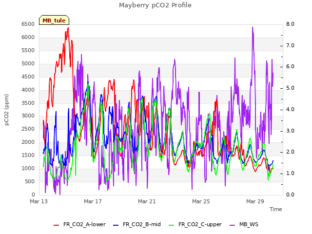The image size is (312, 234).
Task: Click the purple MB_WS highest spike near Mar 29
Action: [x=253, y=27]
